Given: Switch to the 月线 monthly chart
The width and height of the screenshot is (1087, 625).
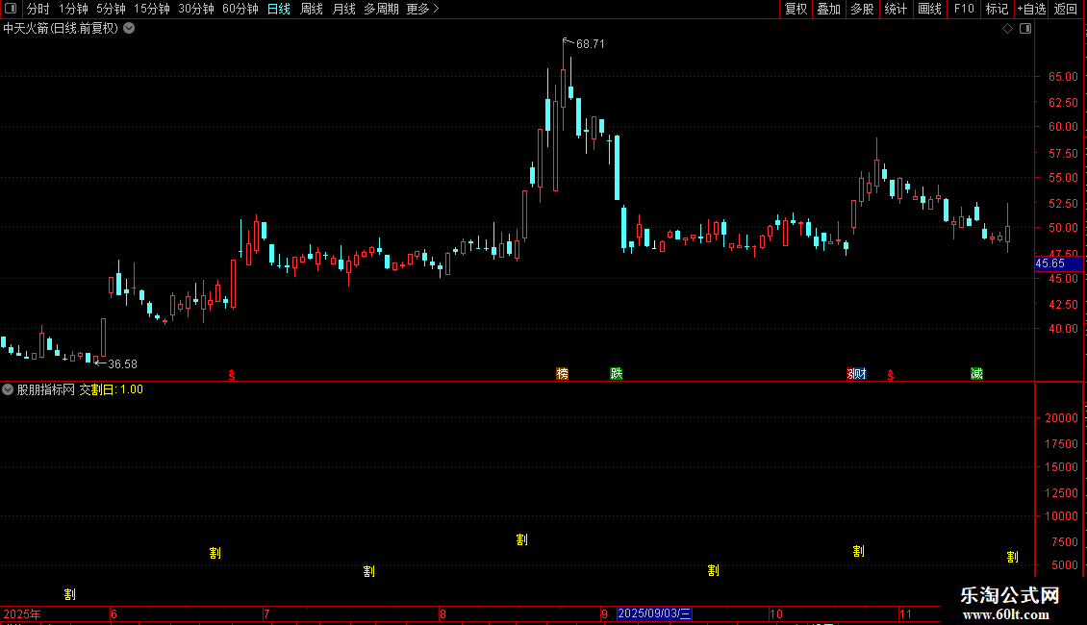Looking at the screenshot, I should click(x=343, y=9).
